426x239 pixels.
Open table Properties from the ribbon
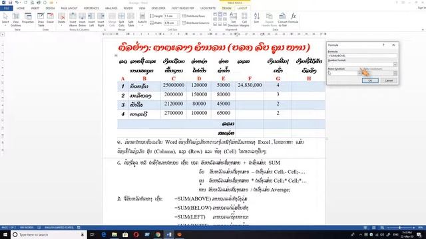click(28, 18)
